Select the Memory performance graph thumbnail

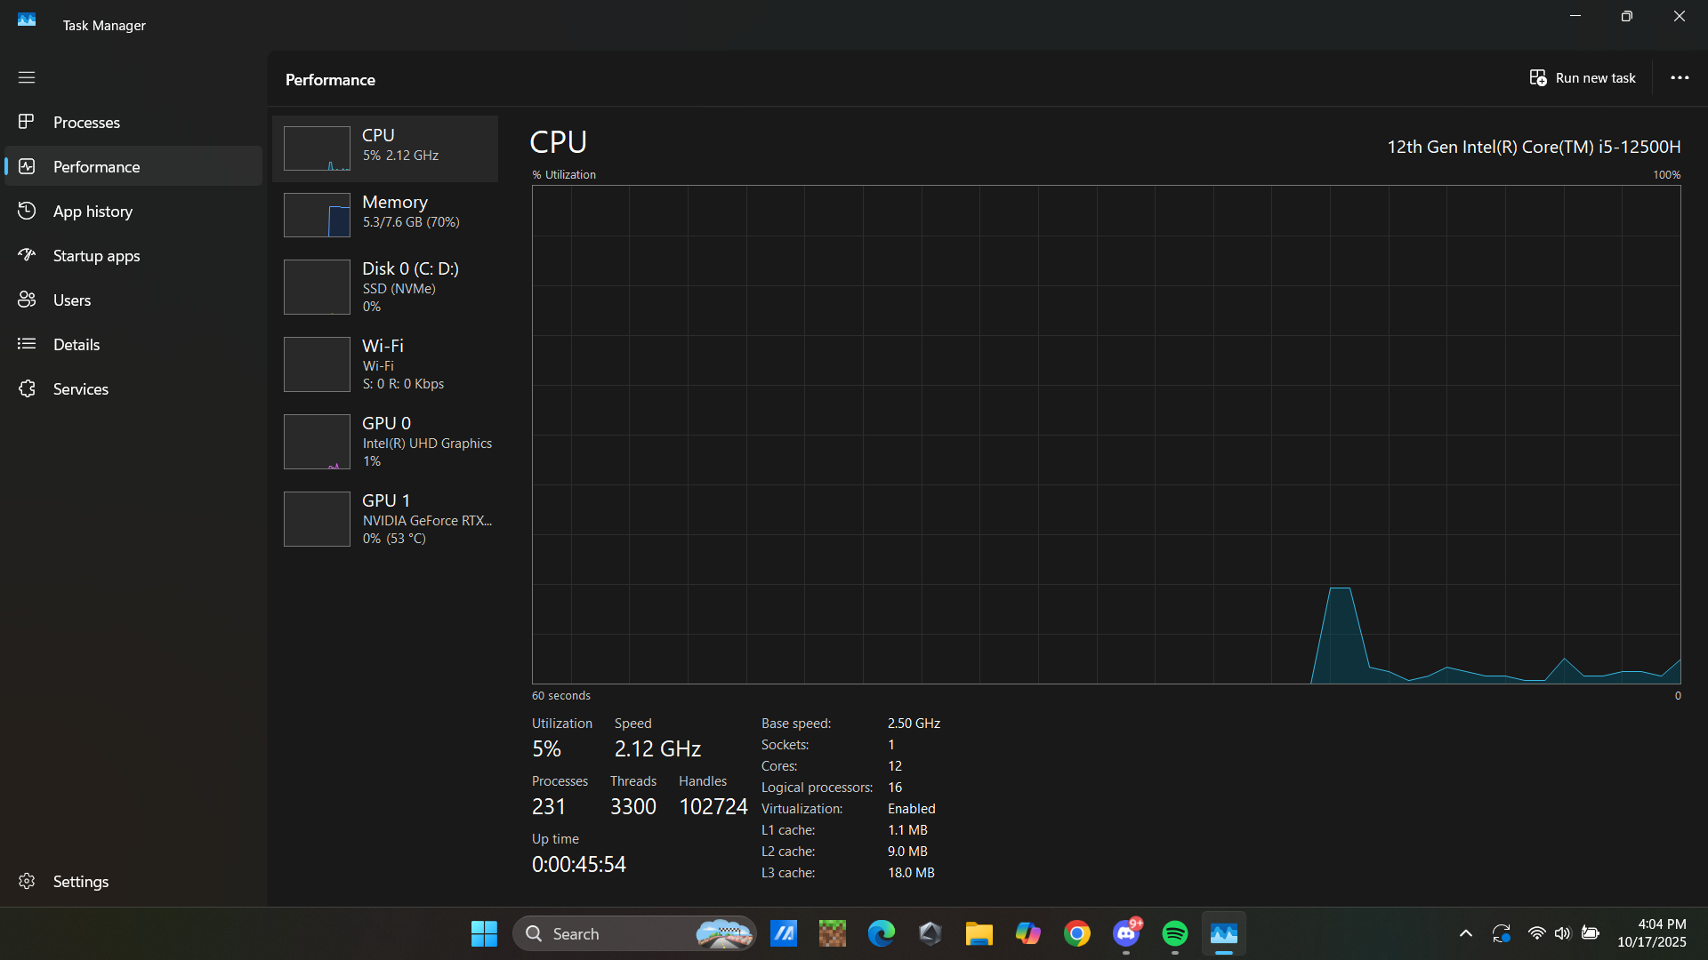(x=317, y=215)
